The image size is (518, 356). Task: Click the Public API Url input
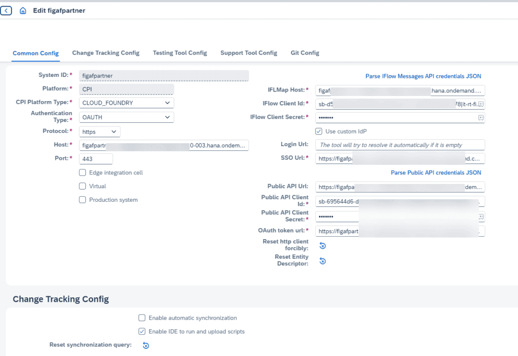(400, 187)
